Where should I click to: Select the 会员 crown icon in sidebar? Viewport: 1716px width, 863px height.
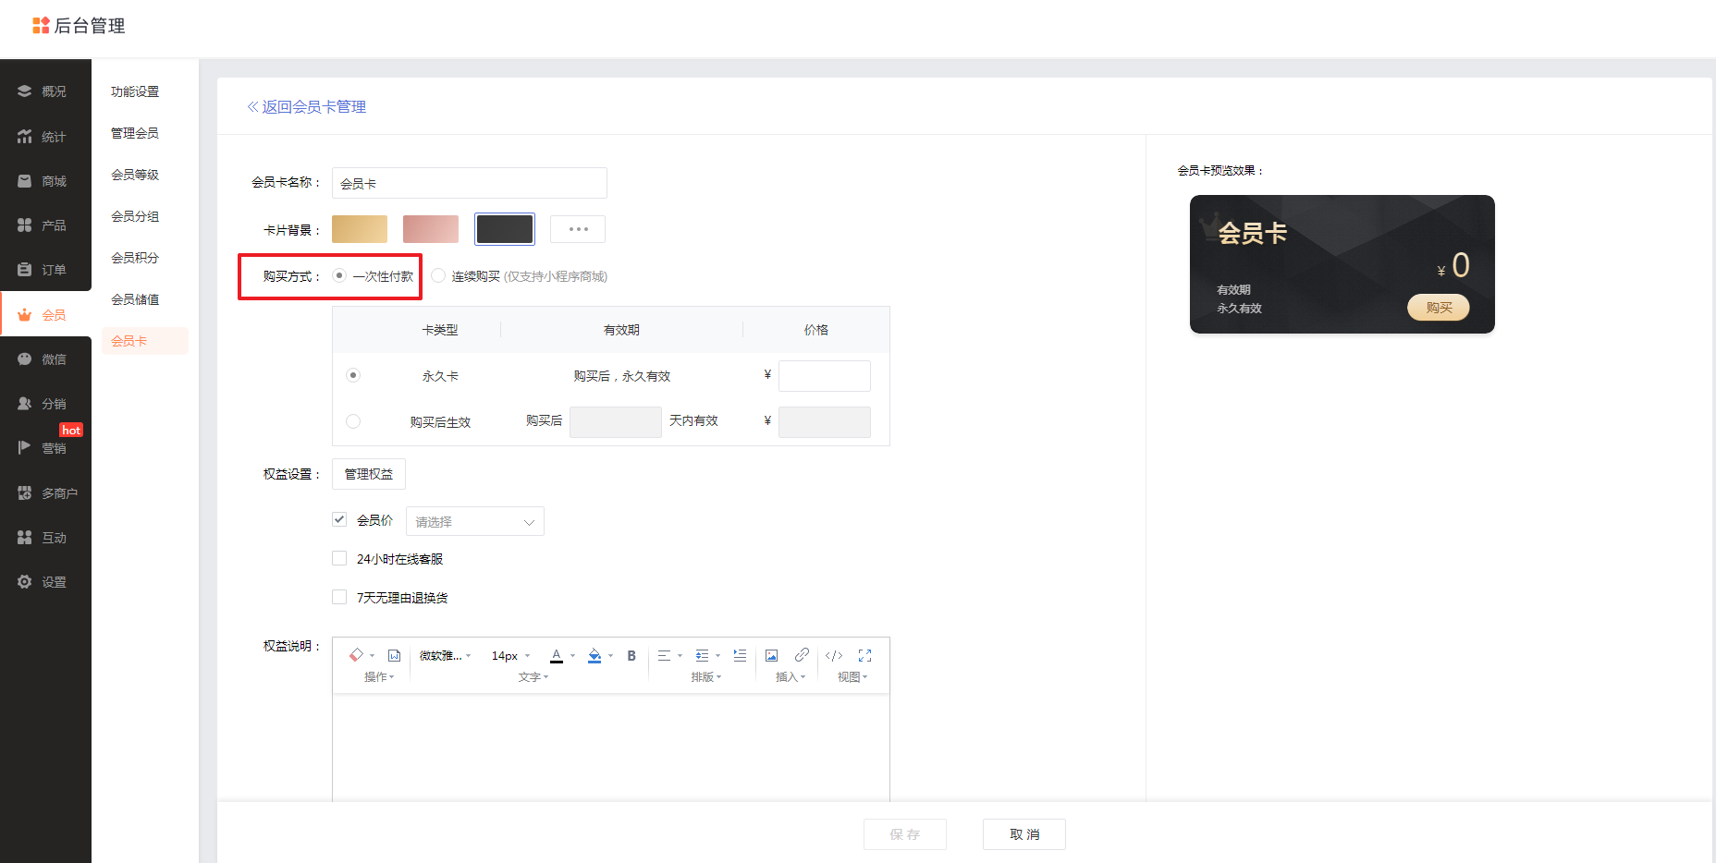click(x=25, y=315)
